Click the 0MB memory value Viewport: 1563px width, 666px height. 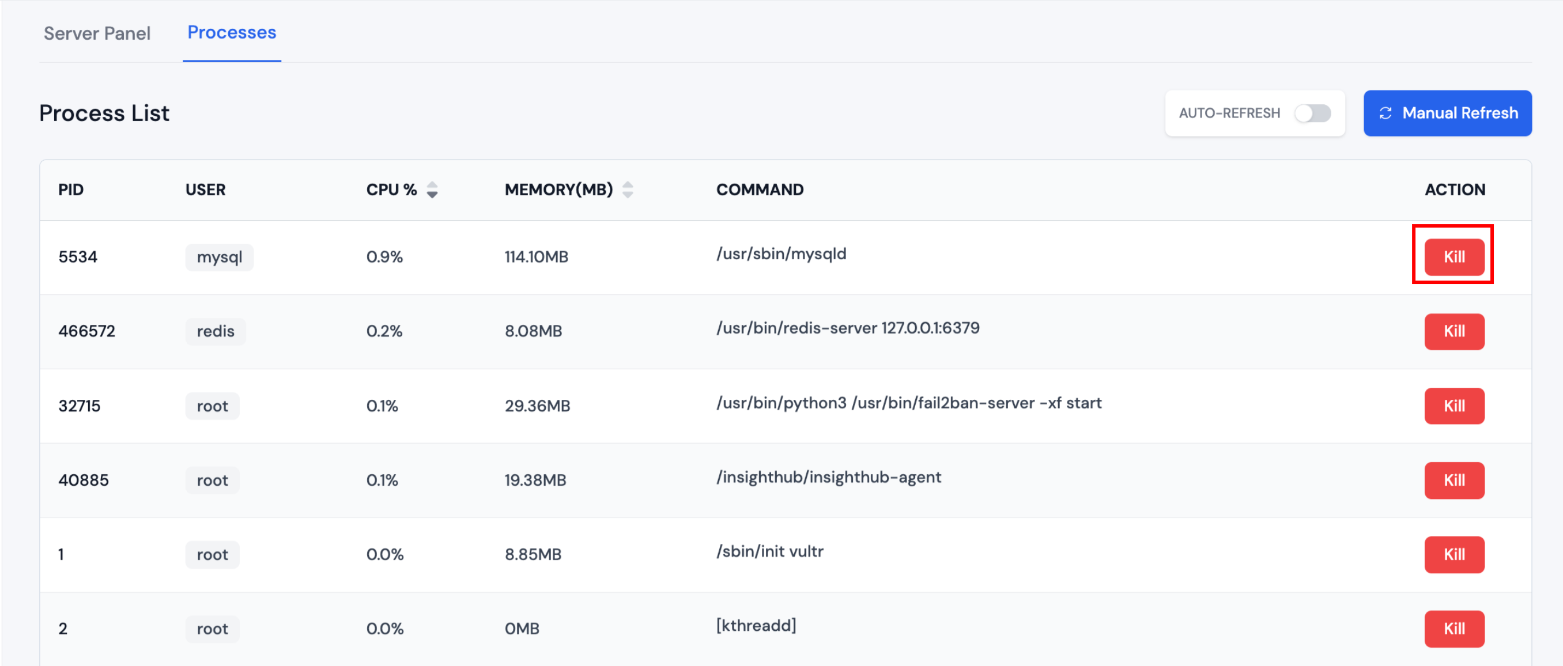pos(522,629)
